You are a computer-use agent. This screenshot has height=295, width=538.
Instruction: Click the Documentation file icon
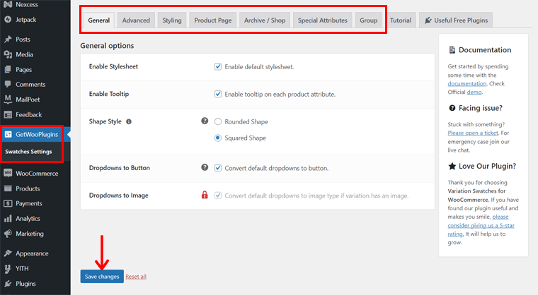tap(452, 50)
